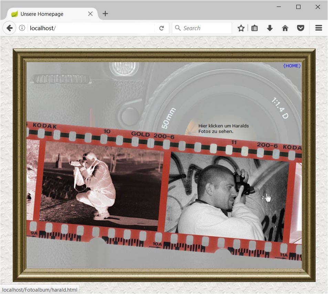Image resolution: width=328 pixels, height=294 pixels.
Task: Click the Haralds Fotos caption text
Action: [x=223, y=128]
